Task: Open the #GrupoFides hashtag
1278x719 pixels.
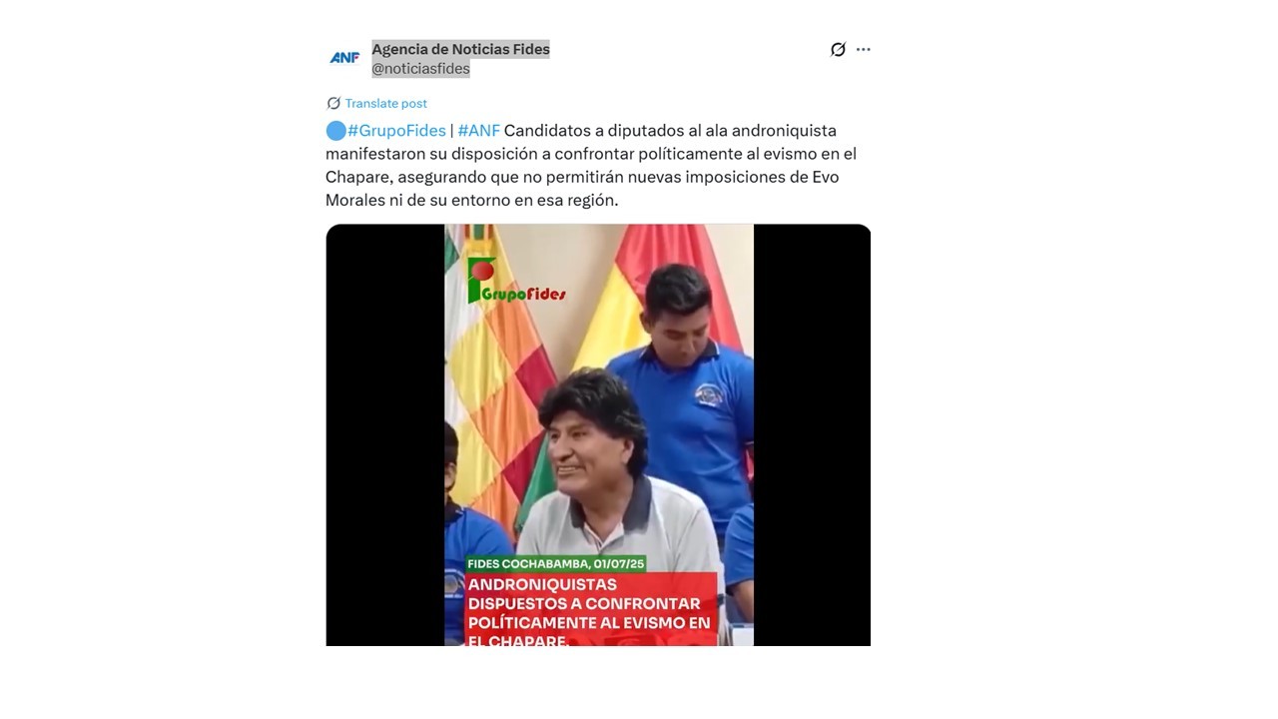Action: [396, 130]
